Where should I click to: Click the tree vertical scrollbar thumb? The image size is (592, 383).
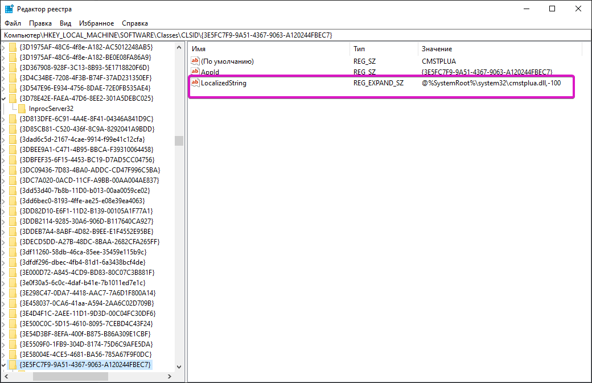(179, 141)
